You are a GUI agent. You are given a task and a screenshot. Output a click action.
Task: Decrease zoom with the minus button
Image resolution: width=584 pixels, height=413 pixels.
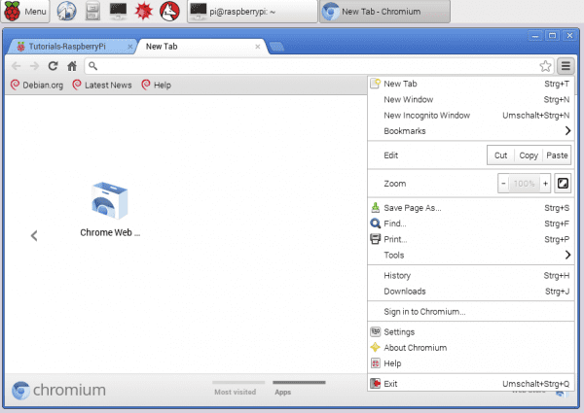(x=503, y=183)
